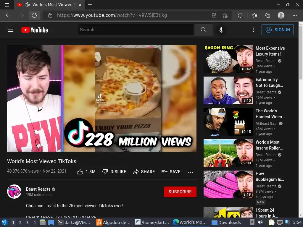Open taskbar volume control icon
The width and height of the screenshot is (303, 227).
pos(260,222)
